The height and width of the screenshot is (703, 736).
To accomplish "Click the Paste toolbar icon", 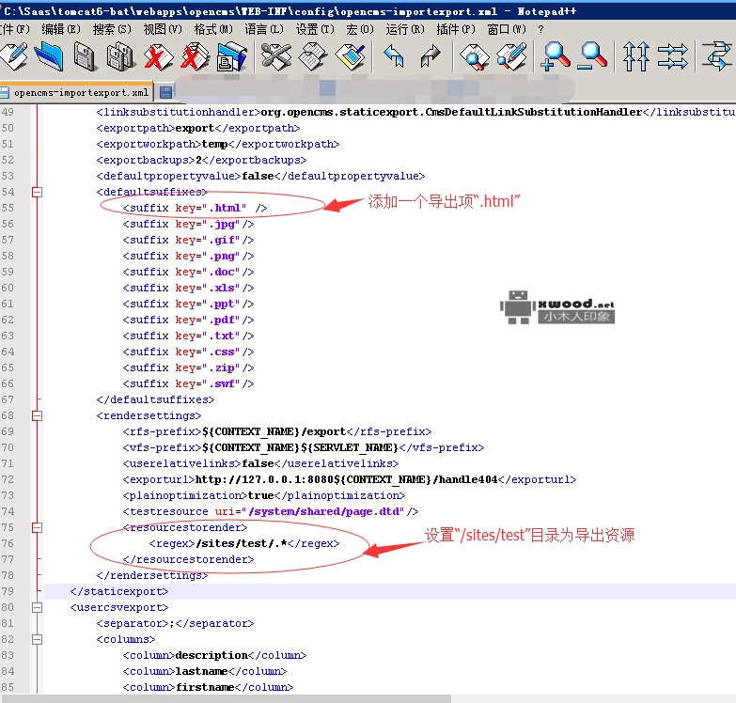I will coord(351,56).
